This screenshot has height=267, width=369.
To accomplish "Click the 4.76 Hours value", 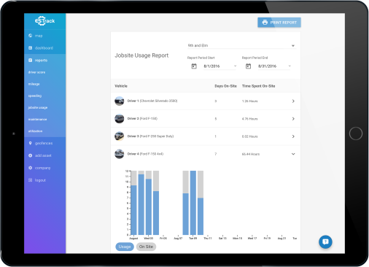I will [249, 119].
